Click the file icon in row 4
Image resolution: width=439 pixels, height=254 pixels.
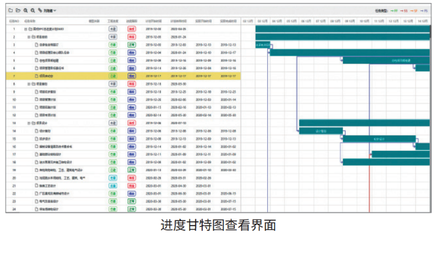click(37, 52)
